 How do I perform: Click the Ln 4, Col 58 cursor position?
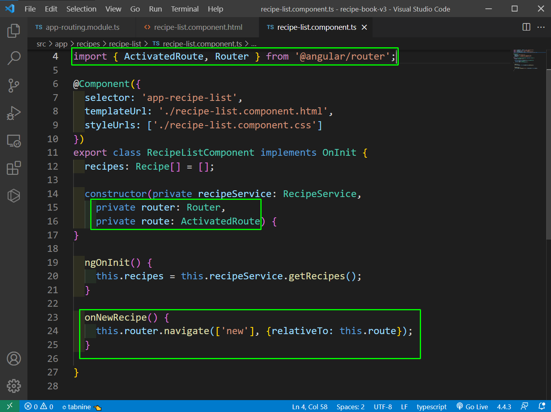(310, 406)
